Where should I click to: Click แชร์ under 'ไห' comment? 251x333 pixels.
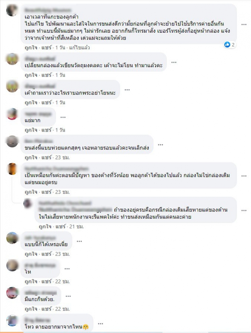[x=46, y=281]
